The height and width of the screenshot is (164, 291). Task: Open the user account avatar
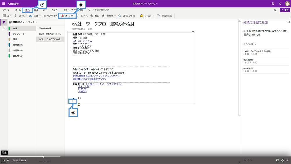[287, 3]
